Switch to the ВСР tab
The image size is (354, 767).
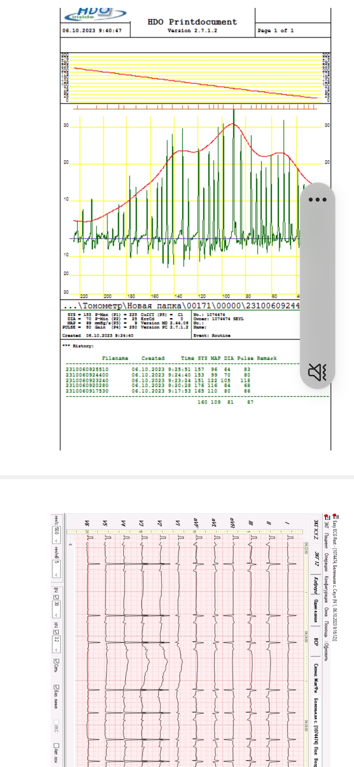click(316, 642)
